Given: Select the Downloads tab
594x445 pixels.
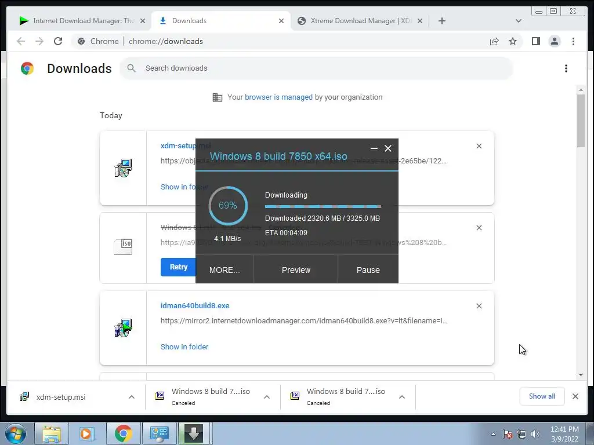Looking at the screenshot, I should (220, 21).
